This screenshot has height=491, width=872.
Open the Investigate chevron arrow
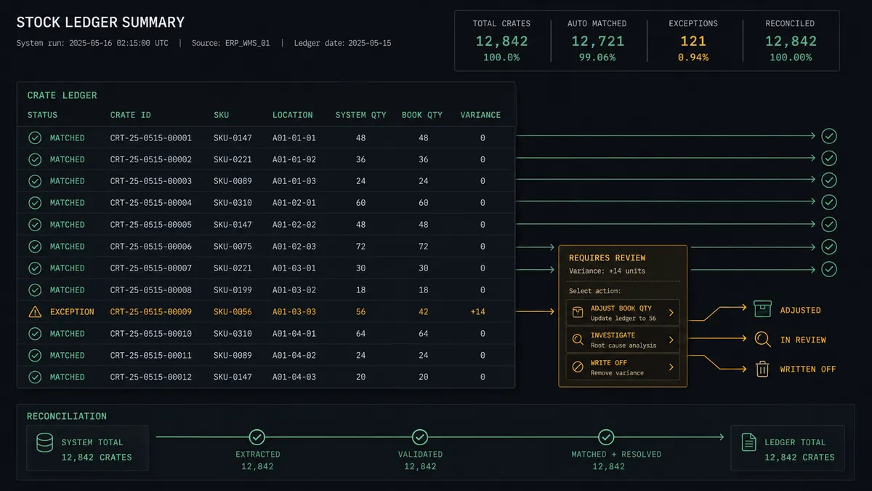[x=671, y=340]
